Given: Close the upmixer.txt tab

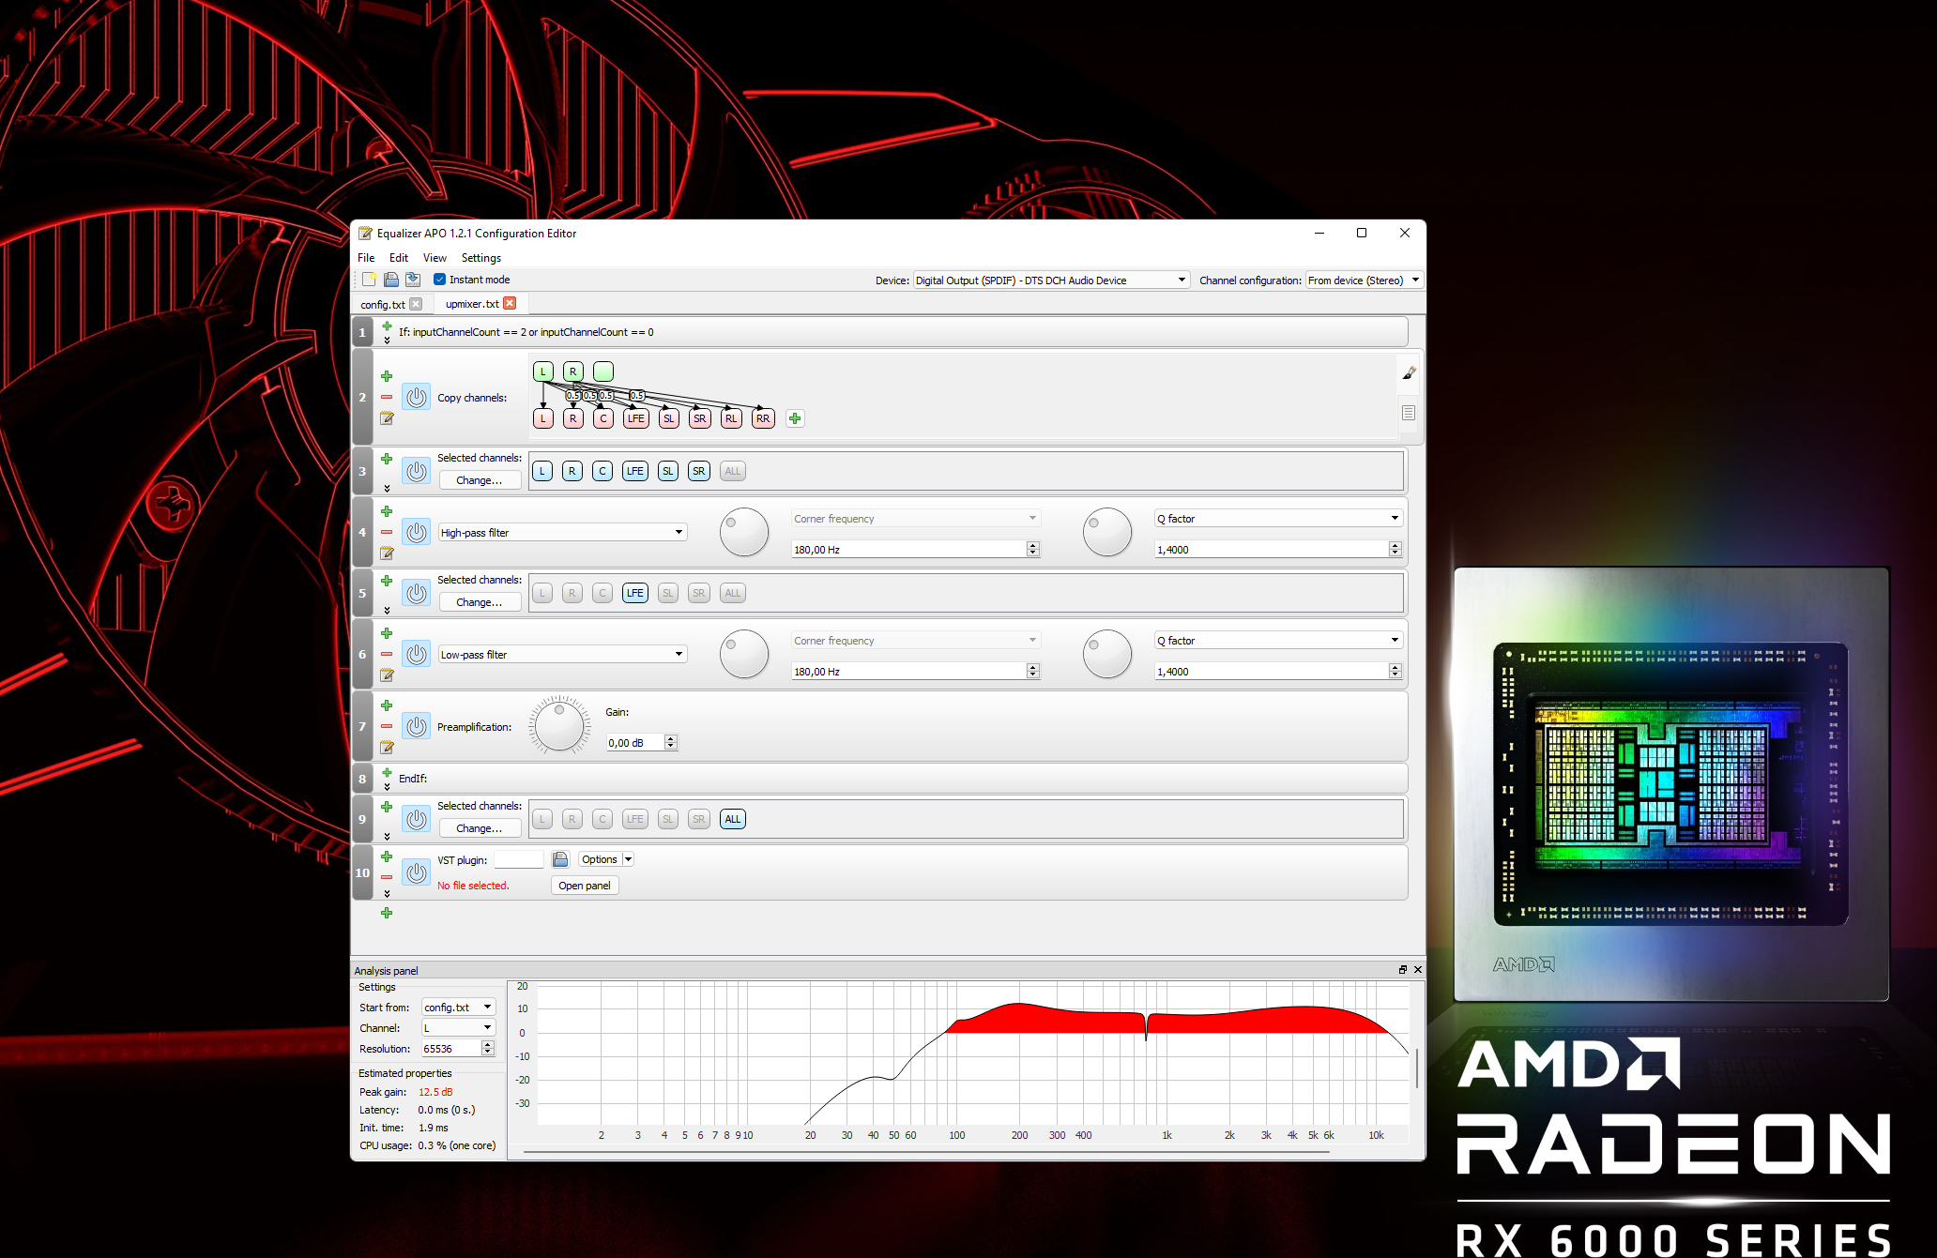Looking at the screenshot, I should 510,303.
